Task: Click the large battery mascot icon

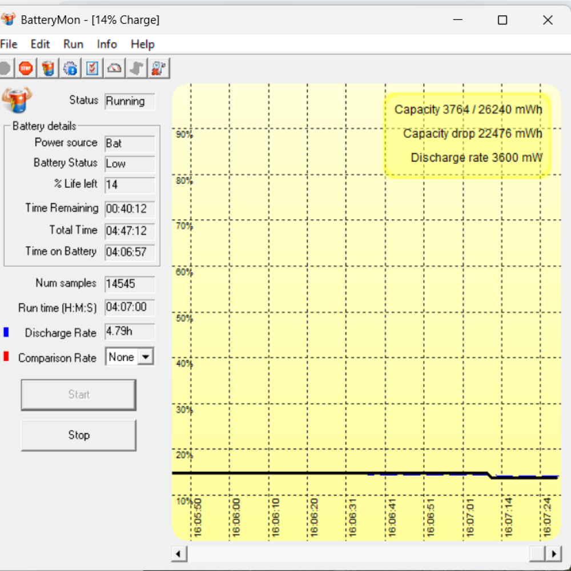Action: pos(17,100)
